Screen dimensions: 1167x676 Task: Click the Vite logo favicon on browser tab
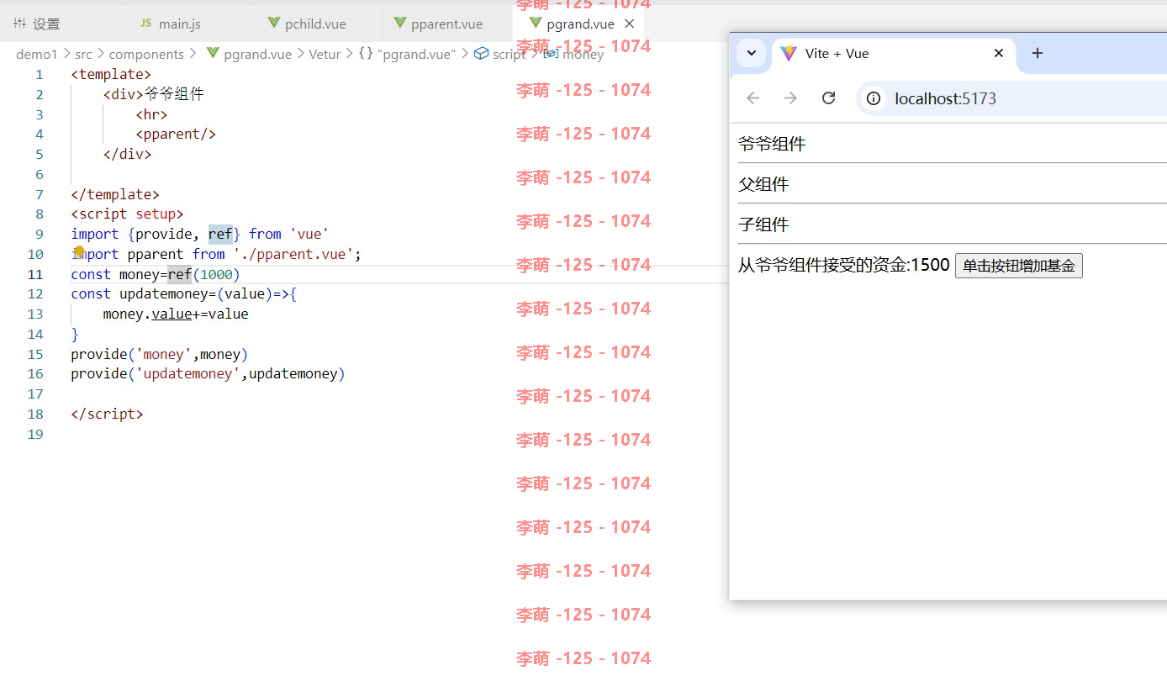(788, 53)
